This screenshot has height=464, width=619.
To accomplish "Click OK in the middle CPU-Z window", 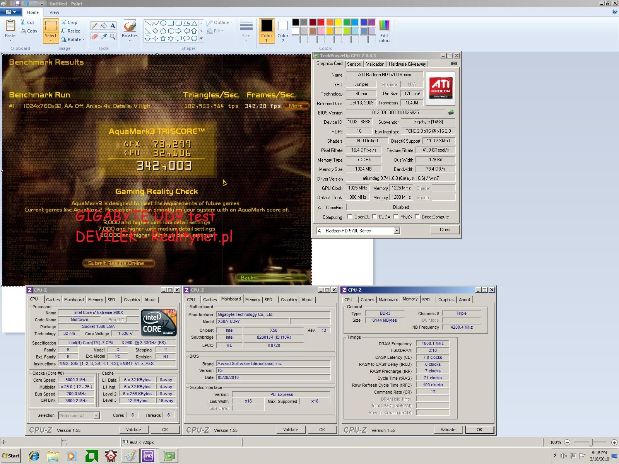I will point(322,430).
